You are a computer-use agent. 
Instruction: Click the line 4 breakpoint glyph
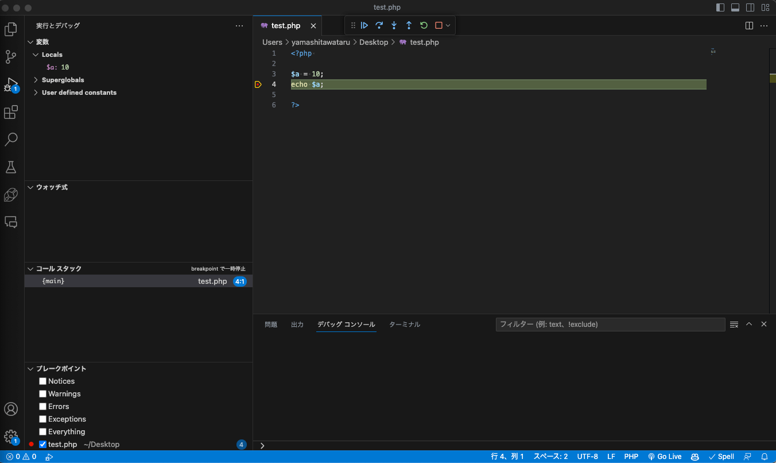coord(258,84)
